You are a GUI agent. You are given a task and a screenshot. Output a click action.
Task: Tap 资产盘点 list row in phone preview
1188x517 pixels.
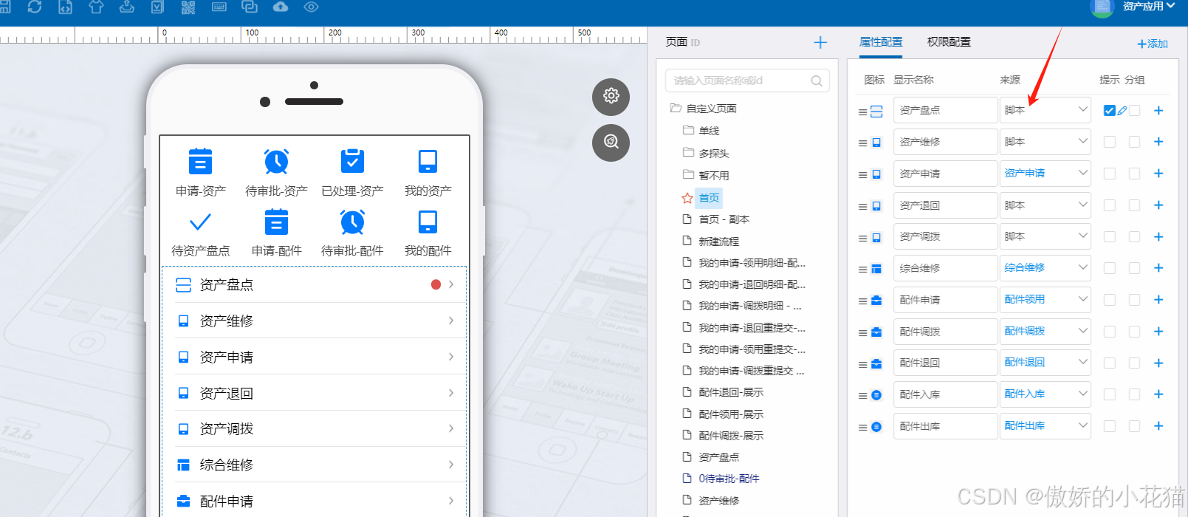[315, 285]
